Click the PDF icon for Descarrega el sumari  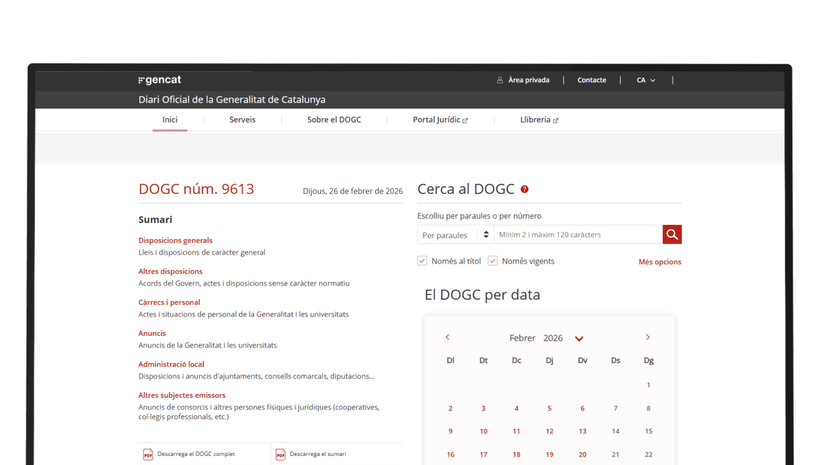pos(280,455)
